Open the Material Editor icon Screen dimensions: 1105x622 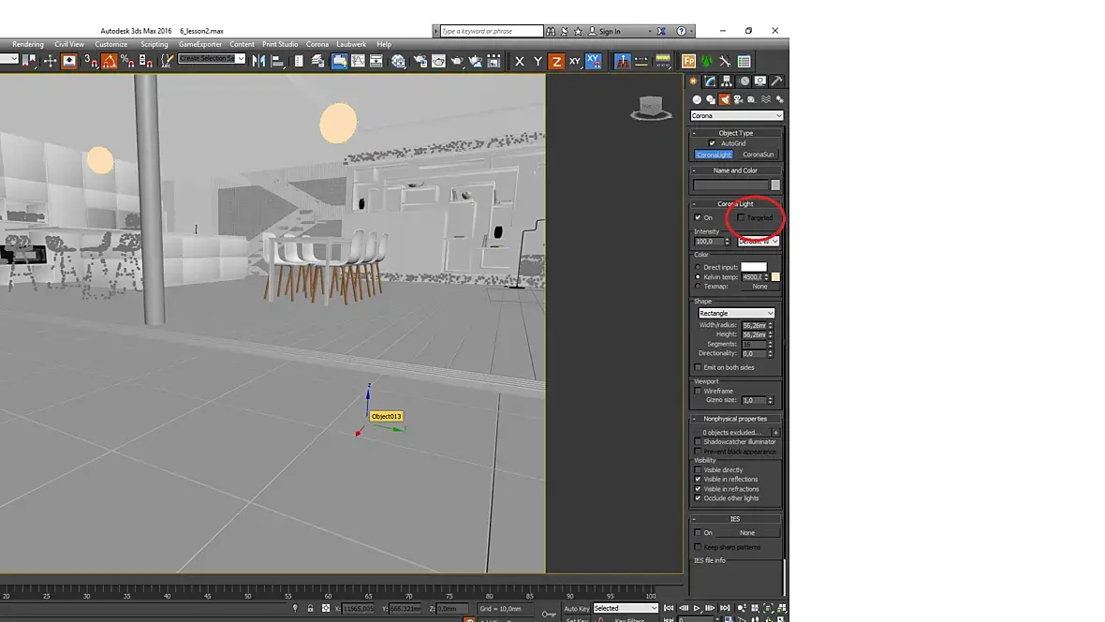(399, 61)
